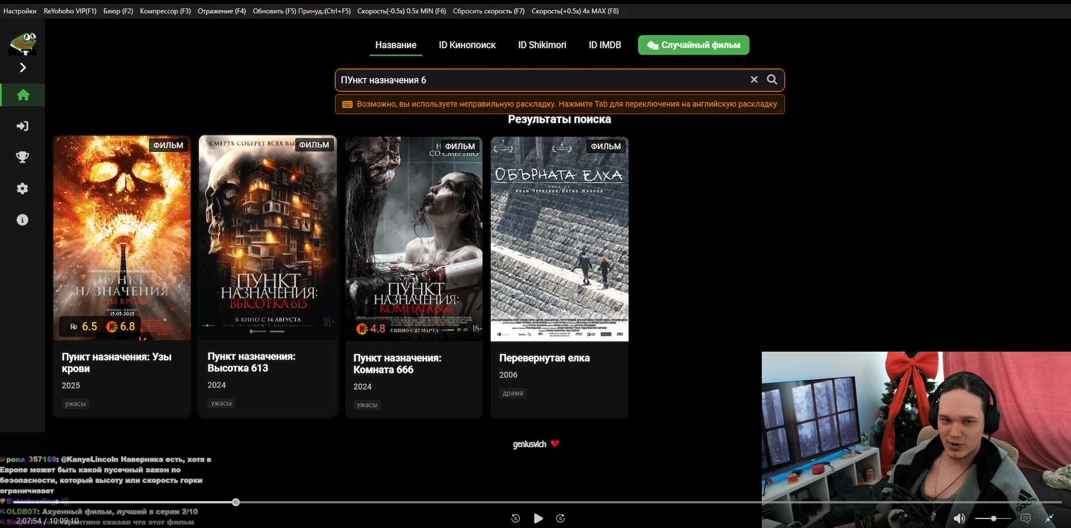Toggle Компрессор (F3) in top bar

[x=165, y=11]
